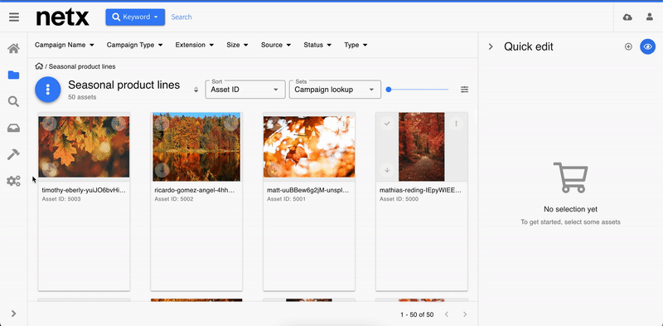Expand the Extension filter

(x=195, y=45)
